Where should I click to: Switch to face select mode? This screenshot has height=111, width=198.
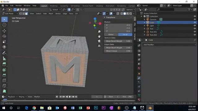pyautogui.click(x=26, y=14)
